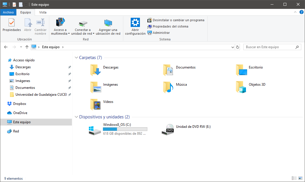This screenshot has height=182, width=305.
Task: Click the title bar properties checkmark icon
Action: 14,4
